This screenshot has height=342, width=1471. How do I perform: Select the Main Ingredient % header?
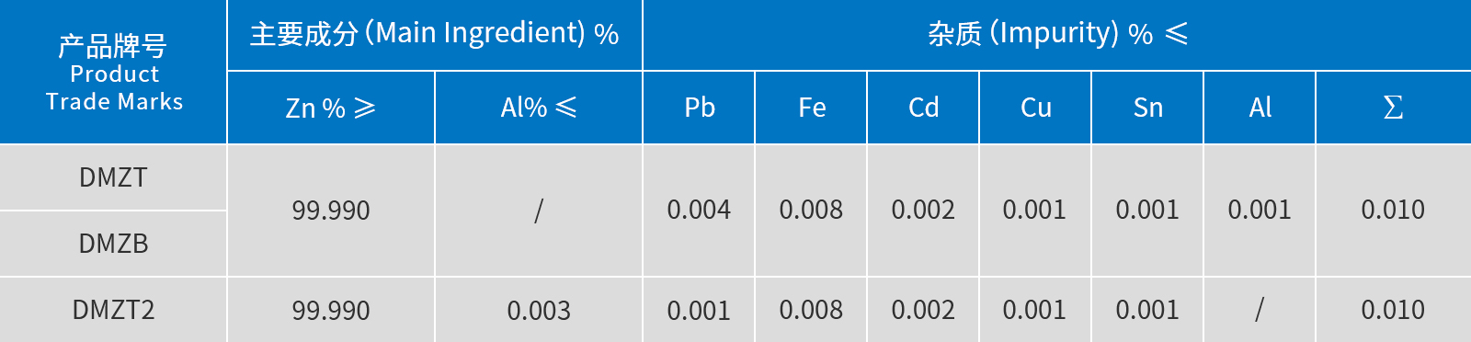pos(435,35)
